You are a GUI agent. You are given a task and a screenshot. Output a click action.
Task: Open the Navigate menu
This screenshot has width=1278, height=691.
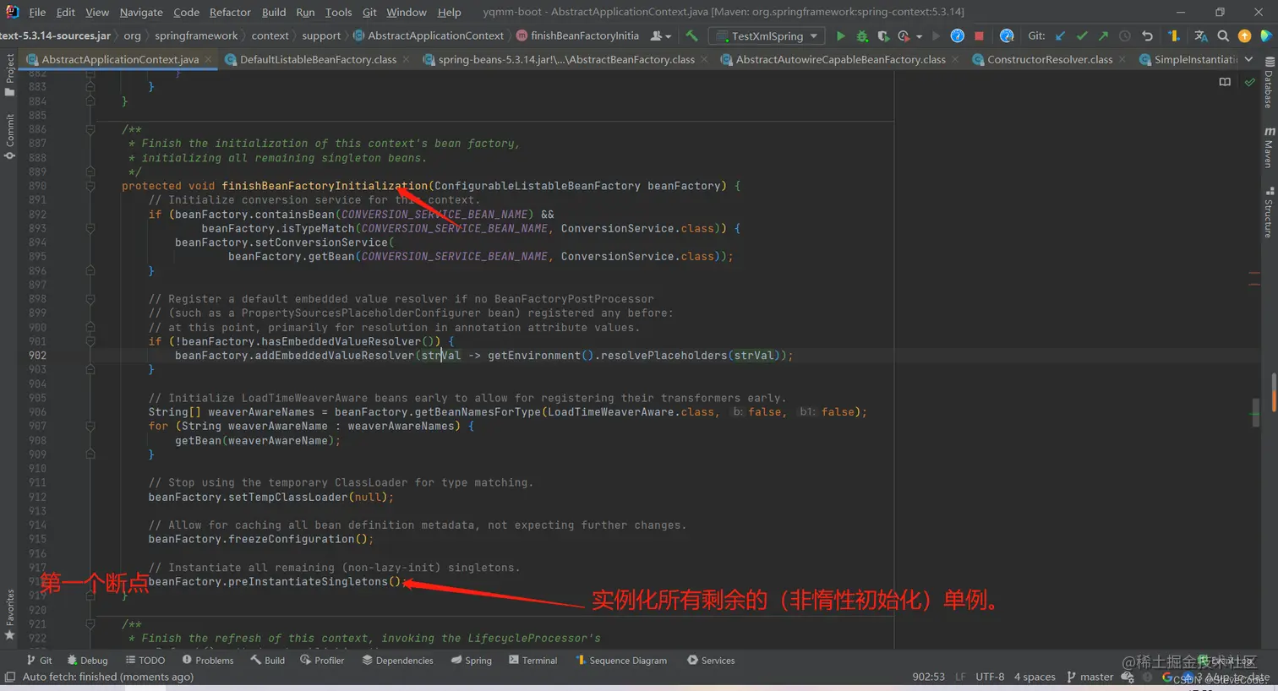point(141,12)
